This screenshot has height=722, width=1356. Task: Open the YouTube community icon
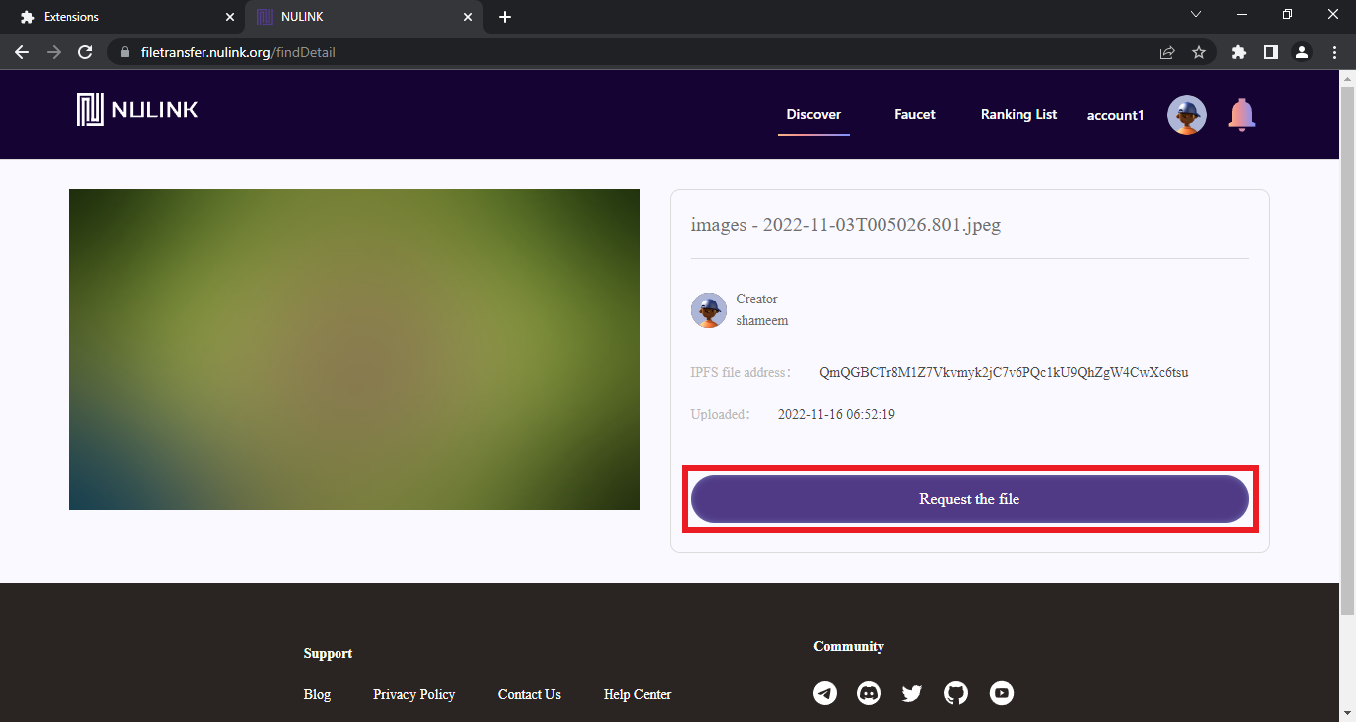click(x=1001, y=693)
